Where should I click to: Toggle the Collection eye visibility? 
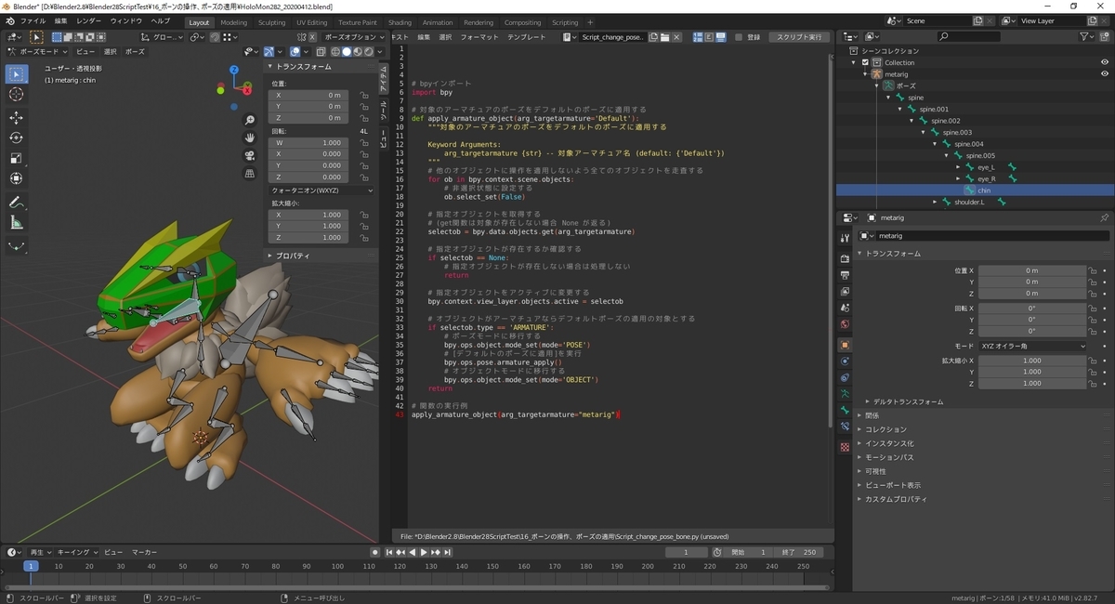(1105, 62)
